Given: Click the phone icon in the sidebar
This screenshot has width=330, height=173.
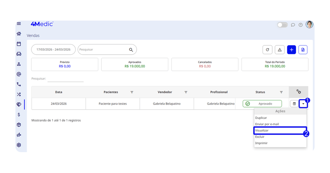Looking at the screenshot, I should (19, 84).
